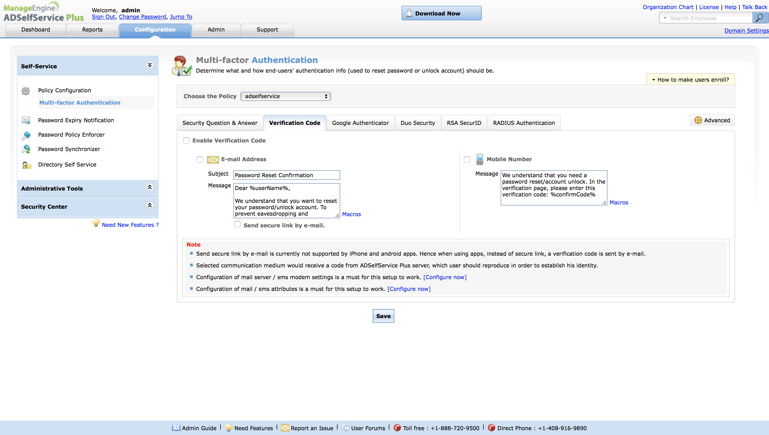This screenshot has height=435, width=769.
Task: Click the Advanced settings gear icon
Action: tap(698, 120)
